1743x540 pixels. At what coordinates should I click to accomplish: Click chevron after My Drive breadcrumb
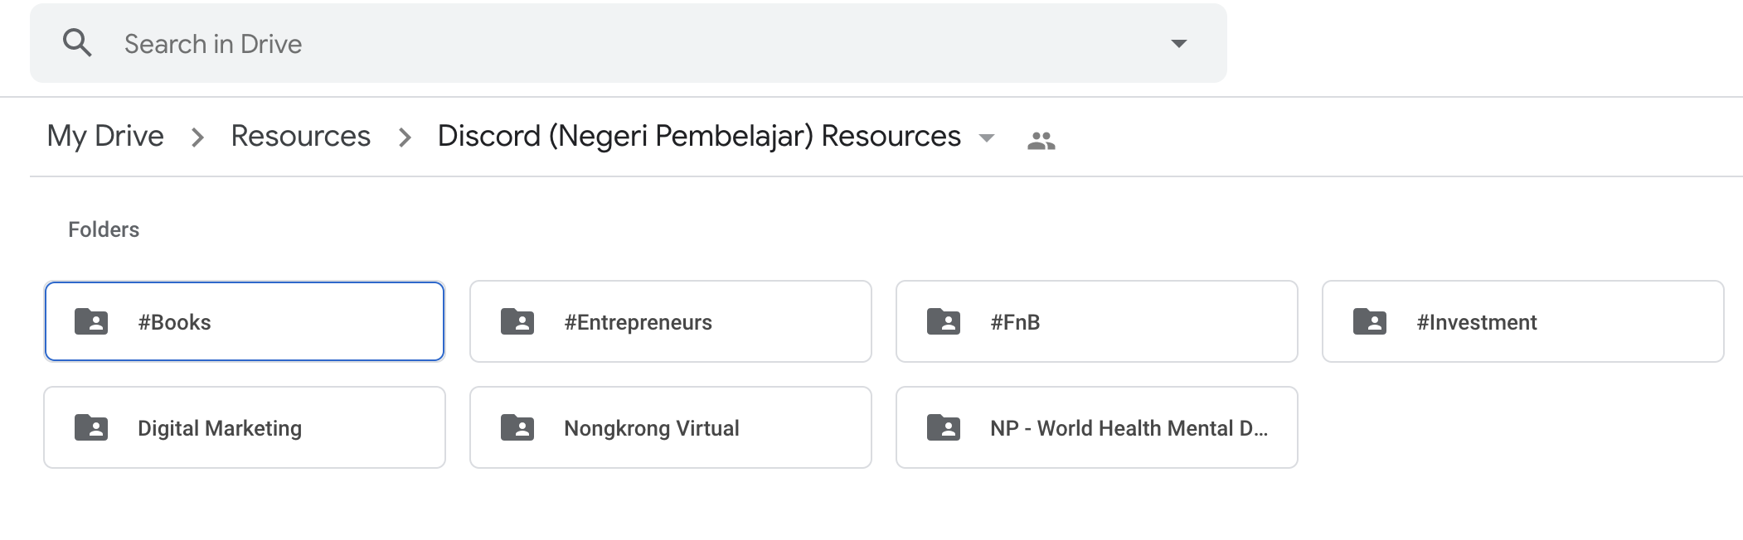tap(197, 137)
